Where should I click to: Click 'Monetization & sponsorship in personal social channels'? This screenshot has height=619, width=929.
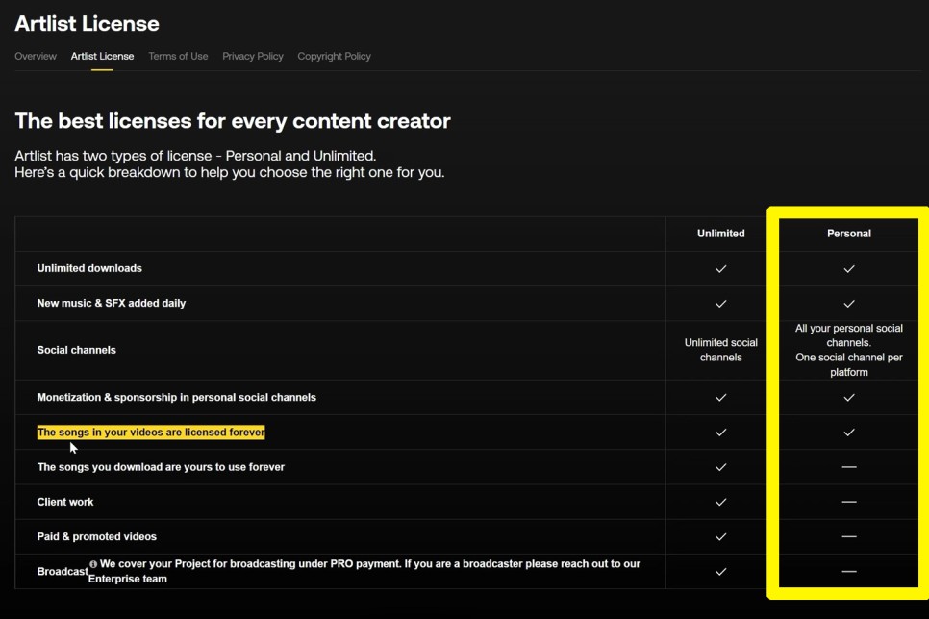tap(177, 398)
